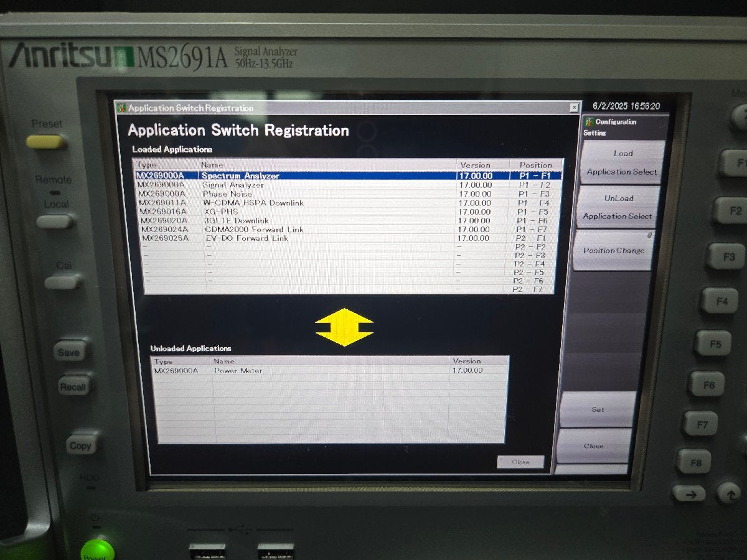Click the F4 hardware function key

[719, 300]
